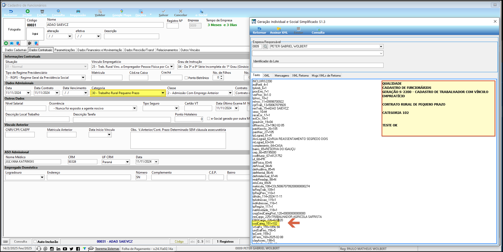Click the Impressão printer icon
503x252 pixels.
point(78,11)
